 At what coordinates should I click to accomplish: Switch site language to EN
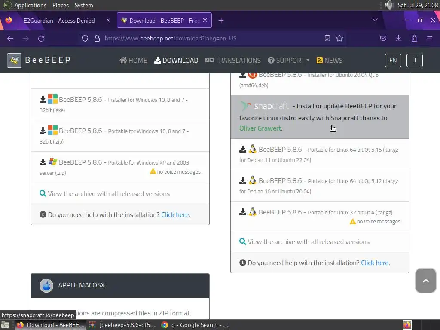[393, 60]
